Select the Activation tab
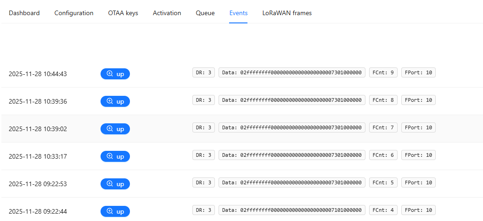 [167, 13]
